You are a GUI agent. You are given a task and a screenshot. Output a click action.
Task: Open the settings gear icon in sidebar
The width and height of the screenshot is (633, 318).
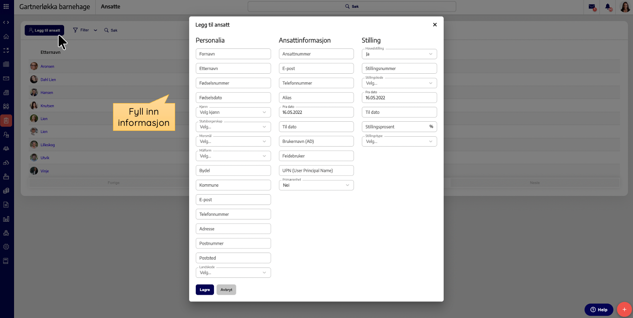pyautogui.click(x=6, y=247)
